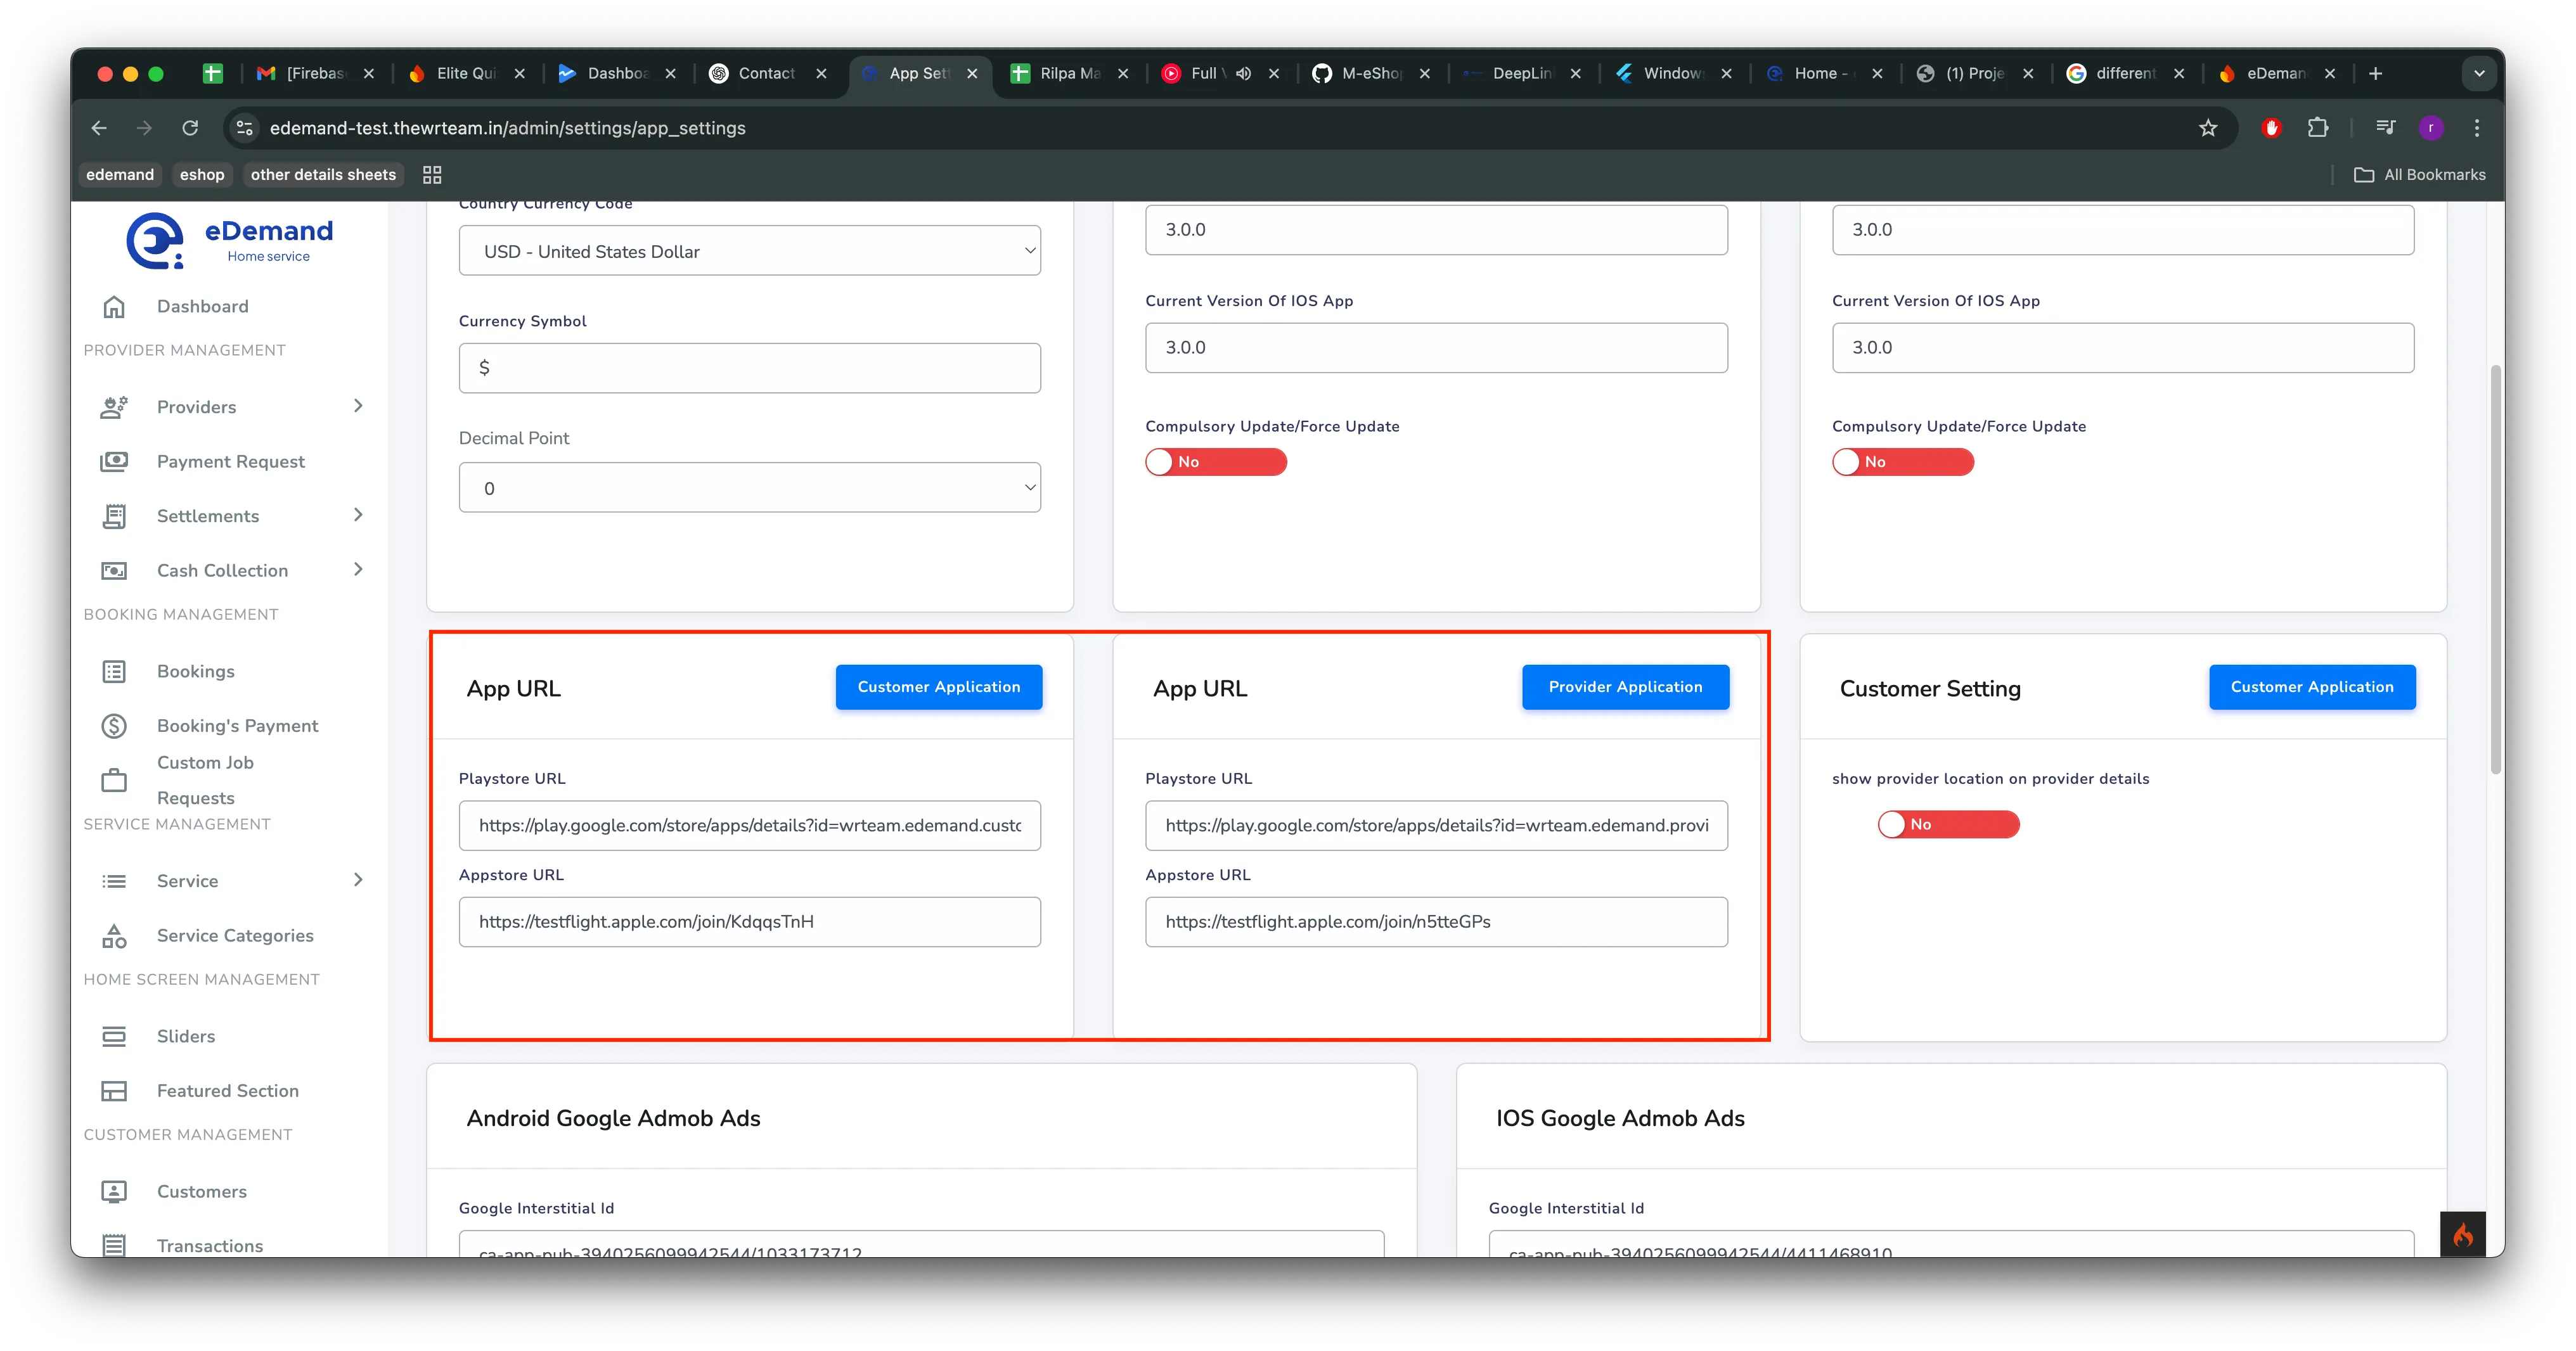Open the edemand bookmark
This screenshot has height=1351, width=2576.
(120, 174)
